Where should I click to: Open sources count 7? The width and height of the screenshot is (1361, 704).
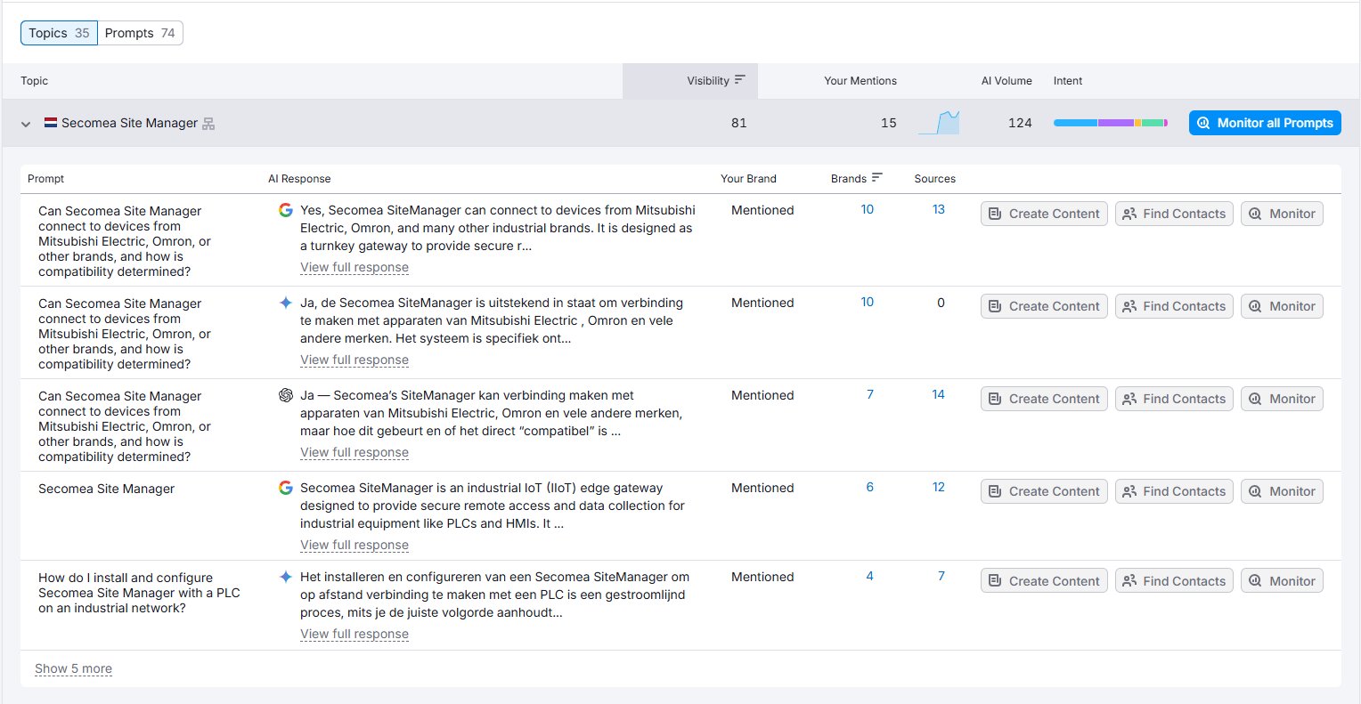pos(941,576)
